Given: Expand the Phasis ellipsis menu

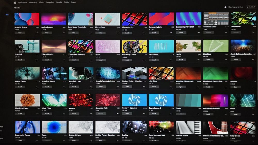Looking at the screenshot, I should pyautogui.click(x=198, y=114).
